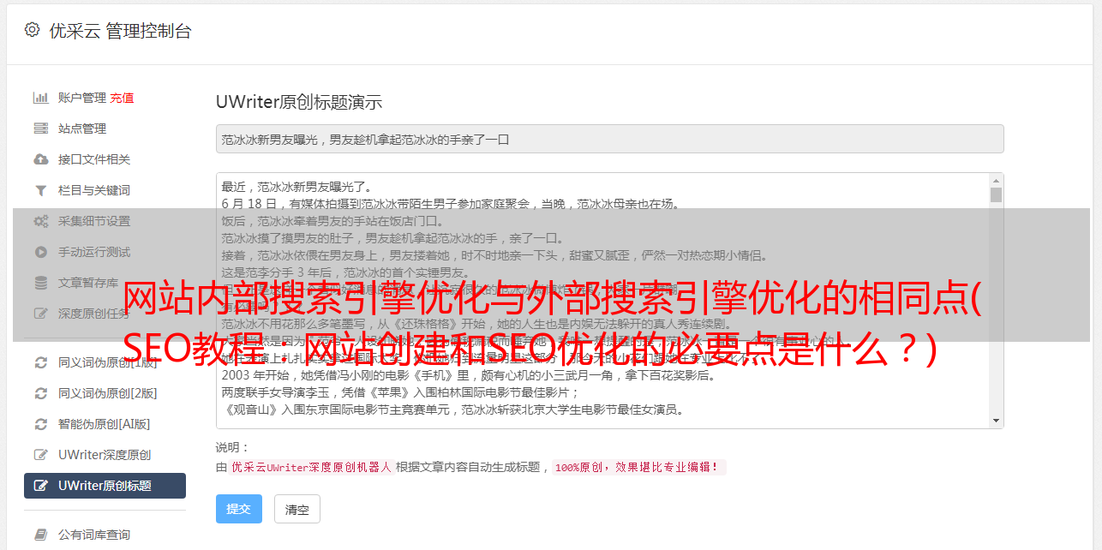1102x550 pixels.
Task: Click the textarea scrollbar up arrow
Action: click(996, 181)
